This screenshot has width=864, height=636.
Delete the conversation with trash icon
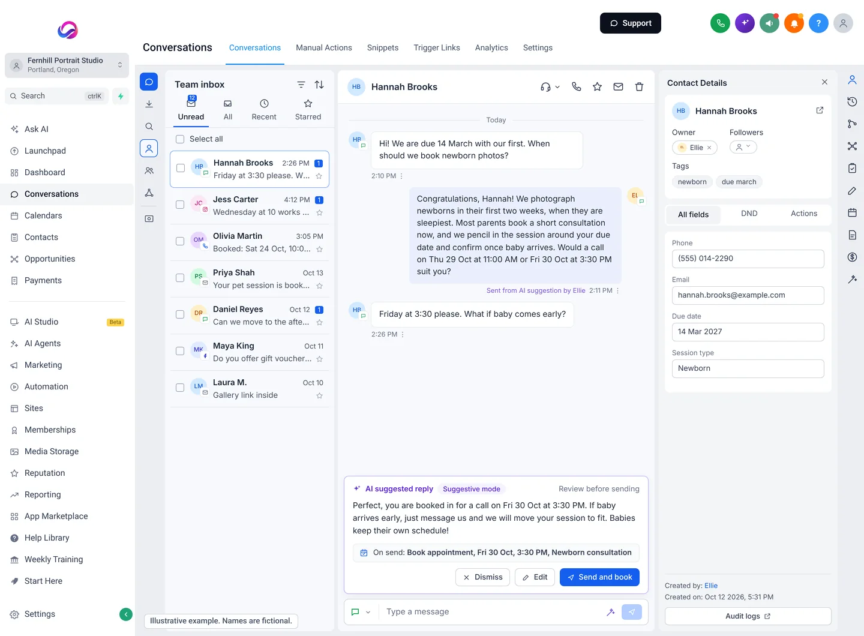(639, 86)
